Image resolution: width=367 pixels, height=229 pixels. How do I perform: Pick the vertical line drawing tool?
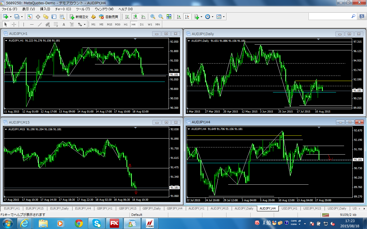[24, 24]
